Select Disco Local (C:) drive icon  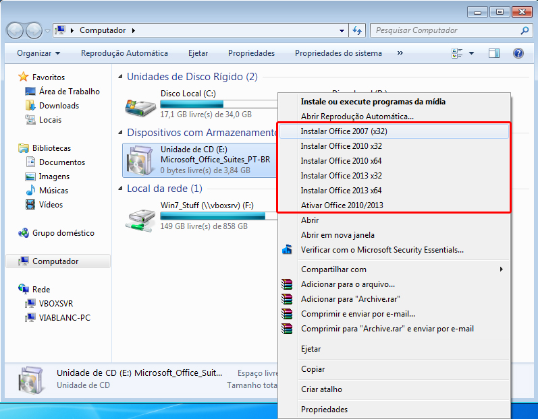click(x=140, y=107)
